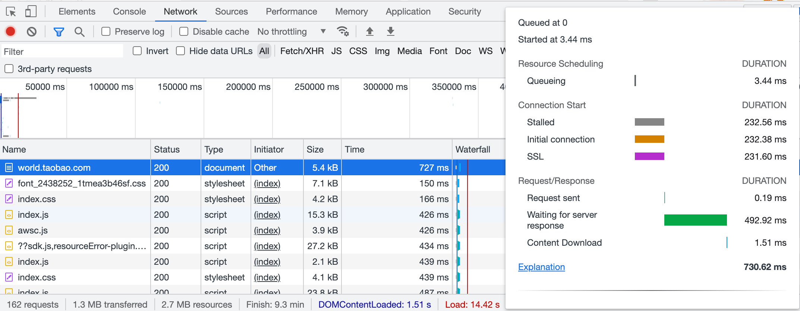Viewport: 800px width, 311px height.
Task: Go to the Application tab
Action: 408,12
